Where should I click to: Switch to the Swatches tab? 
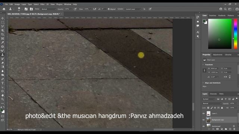(212, 16)
